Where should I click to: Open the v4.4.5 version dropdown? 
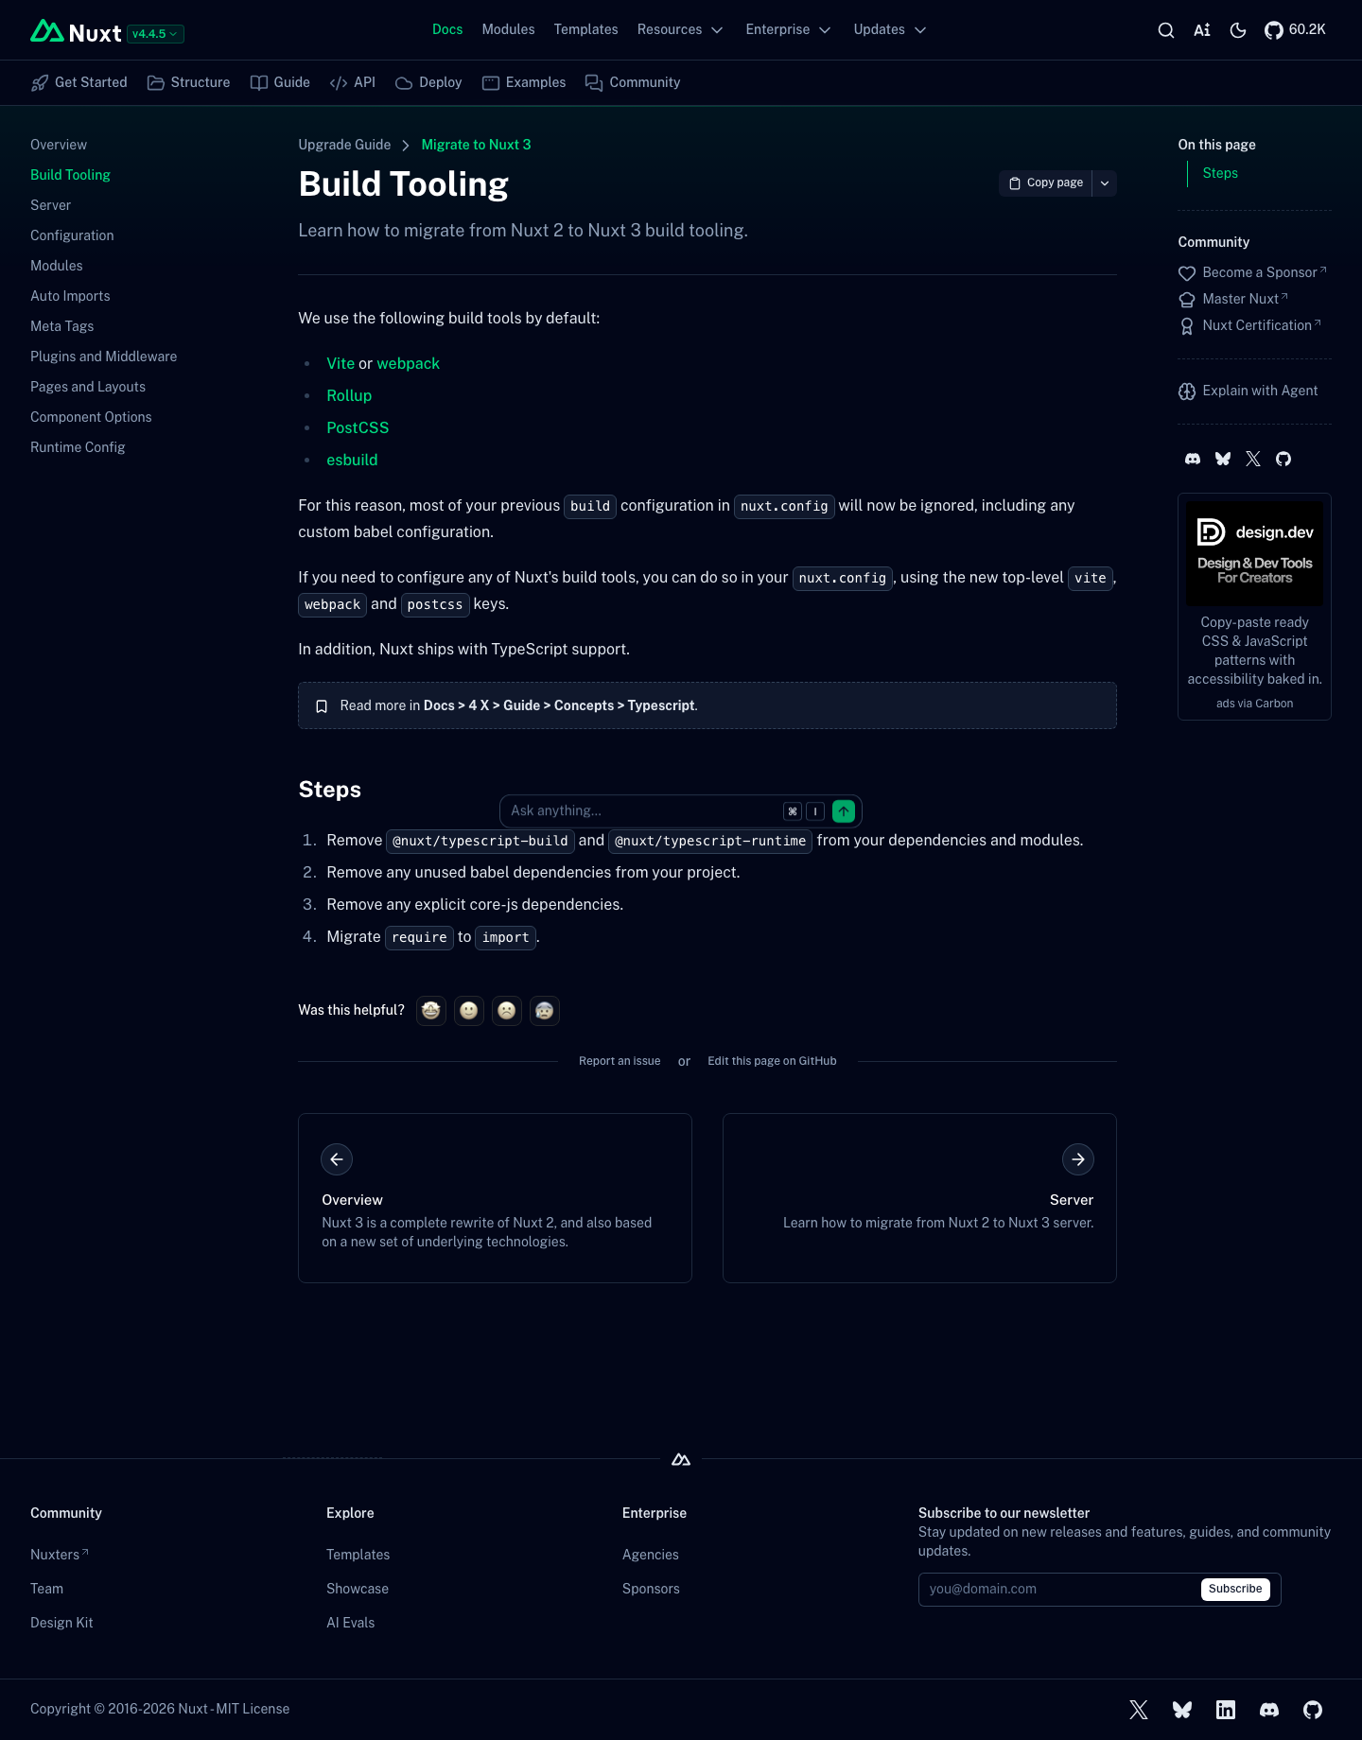[x=155, y=34]
